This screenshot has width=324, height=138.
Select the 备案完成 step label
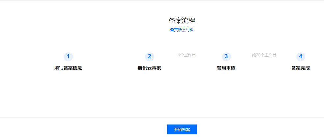[x=301, y=68]
